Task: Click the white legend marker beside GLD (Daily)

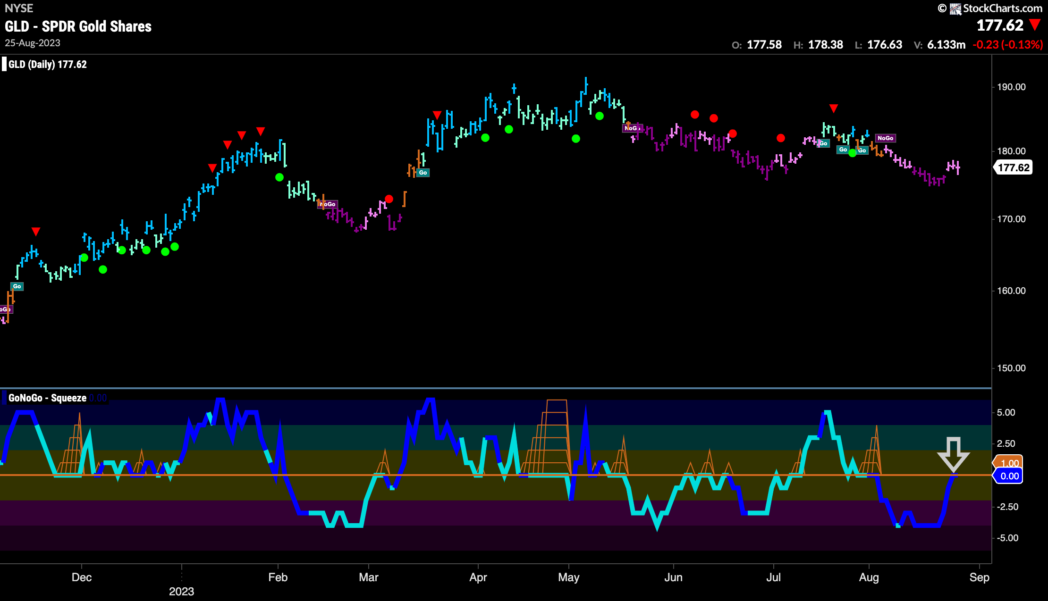Action: [x=4, y=64]
